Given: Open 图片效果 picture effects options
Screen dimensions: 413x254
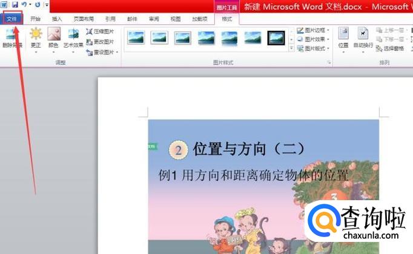Looking at the screenshot, I should 313,39.
